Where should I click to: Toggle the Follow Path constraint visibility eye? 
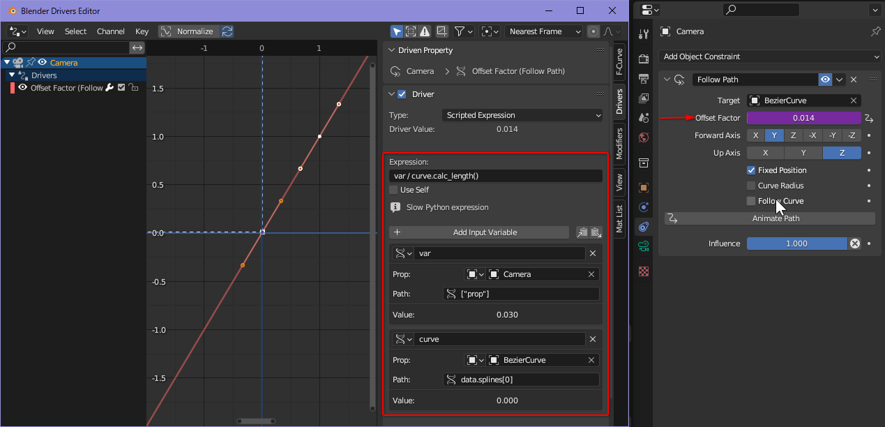point(826,80)
